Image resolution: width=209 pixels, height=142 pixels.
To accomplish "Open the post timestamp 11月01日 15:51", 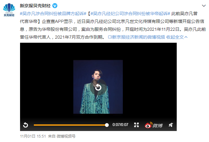I will tap(33, 136).
